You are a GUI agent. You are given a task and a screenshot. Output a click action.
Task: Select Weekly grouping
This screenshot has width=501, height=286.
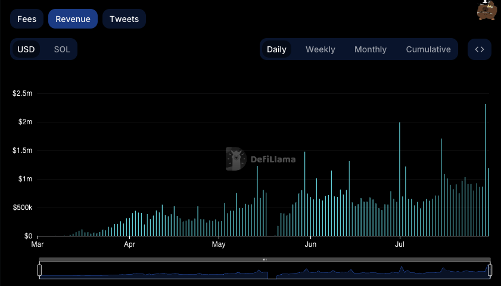coord(320,49)
